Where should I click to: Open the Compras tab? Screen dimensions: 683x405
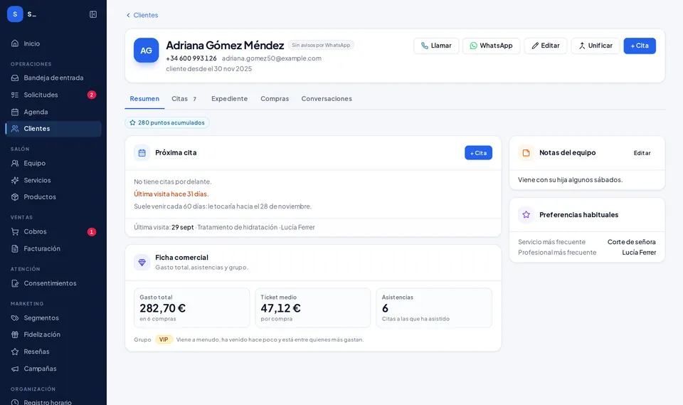[275, 99]
